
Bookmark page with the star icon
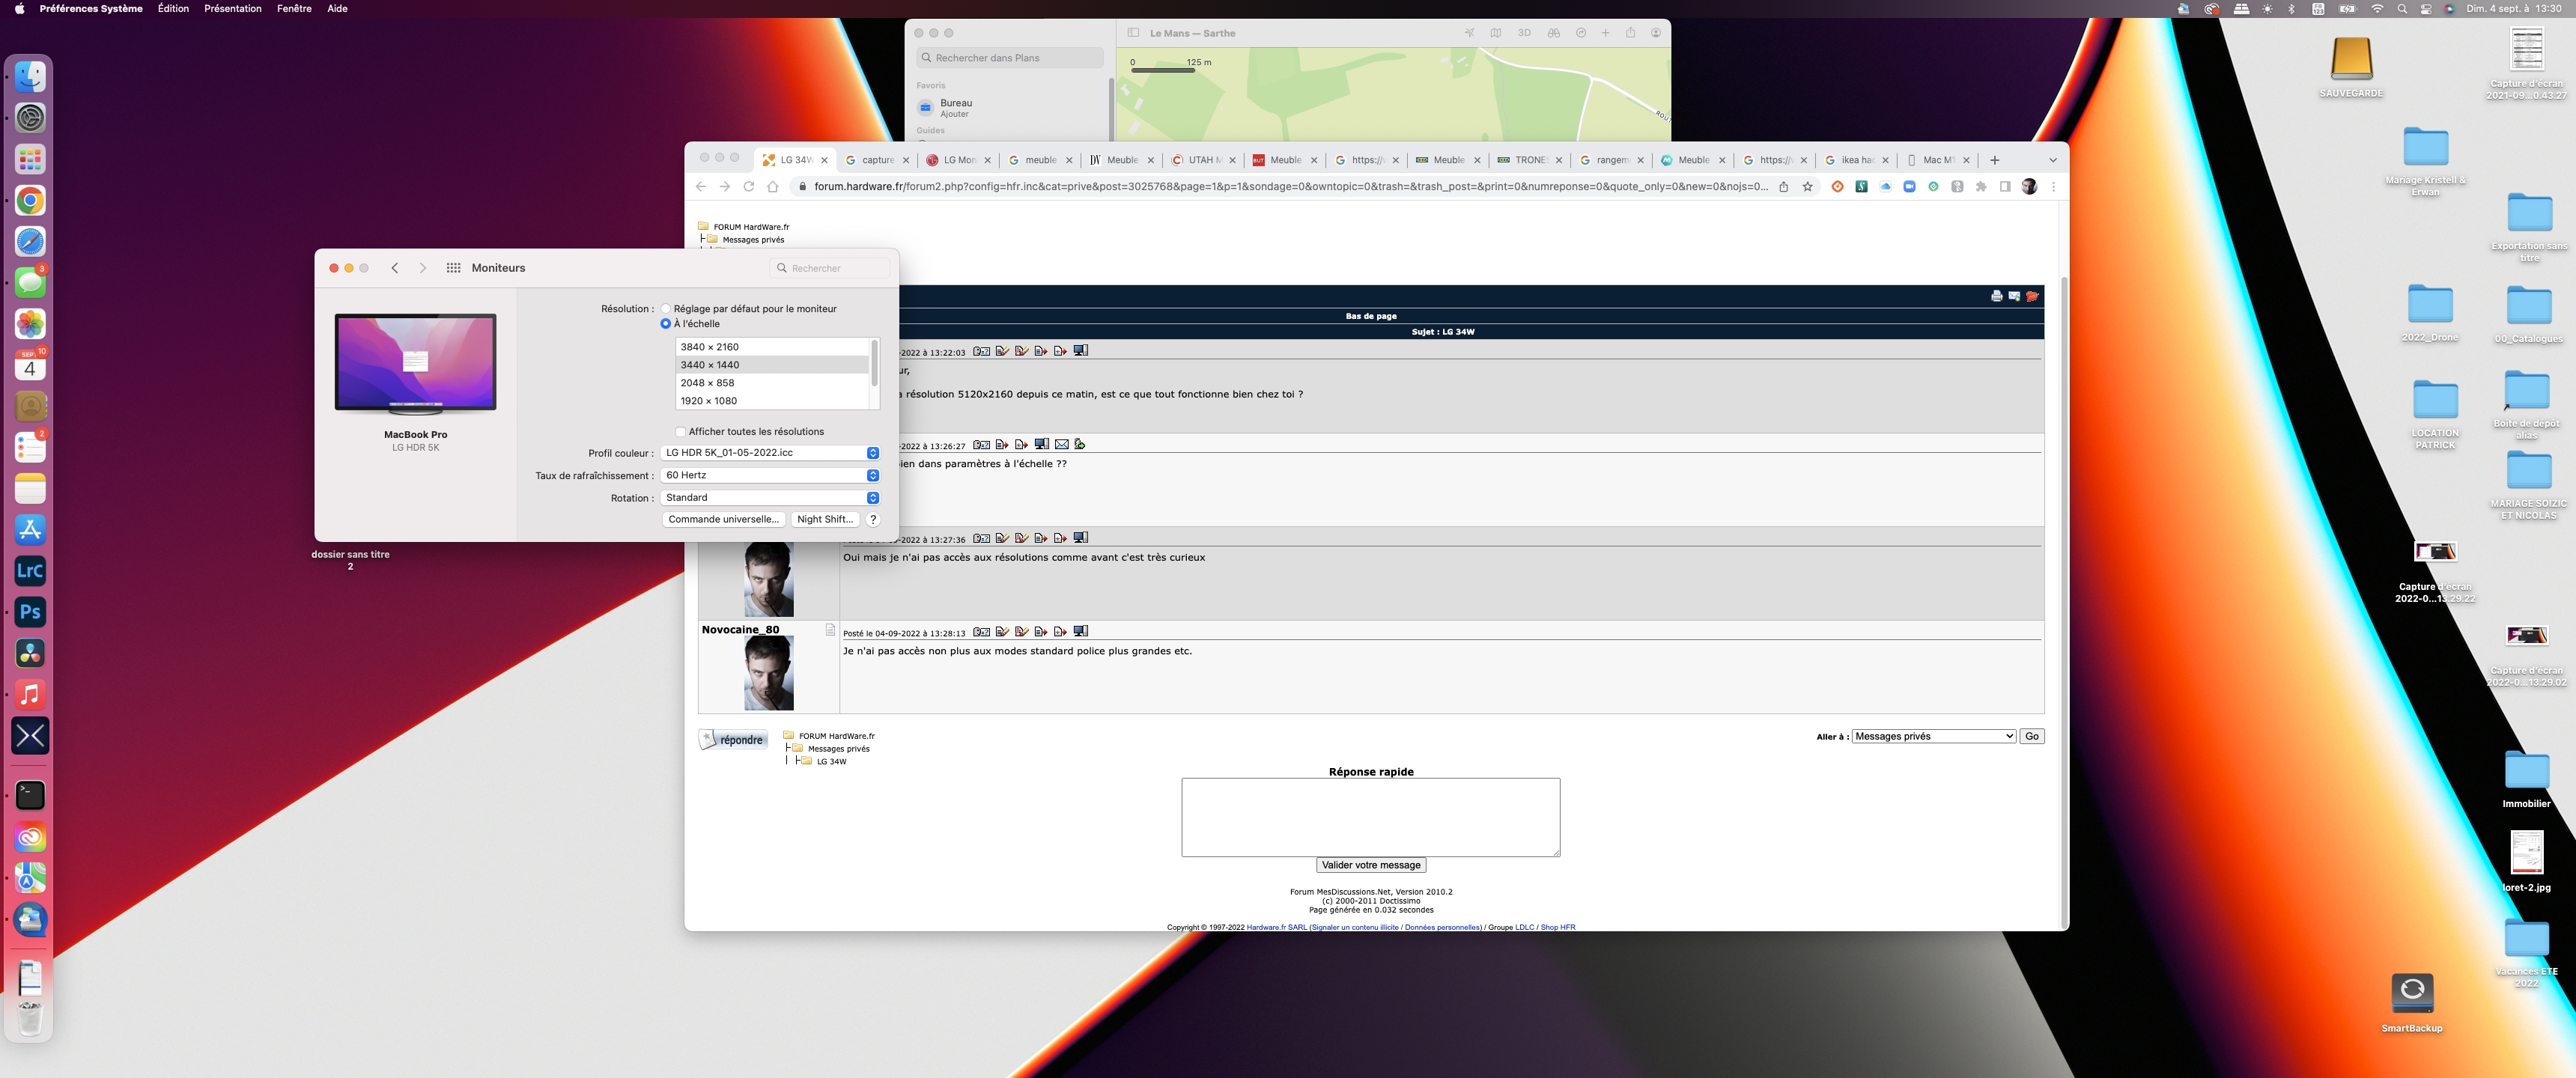coord(1807,187)
